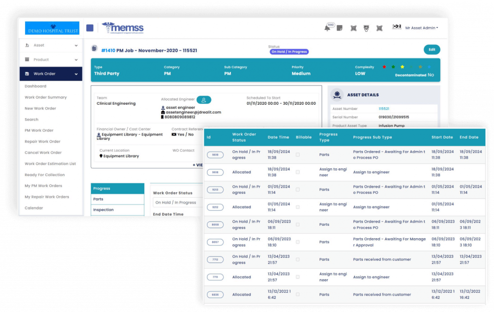Toggle Billable checkbox for row 7712

click(298, 259)
